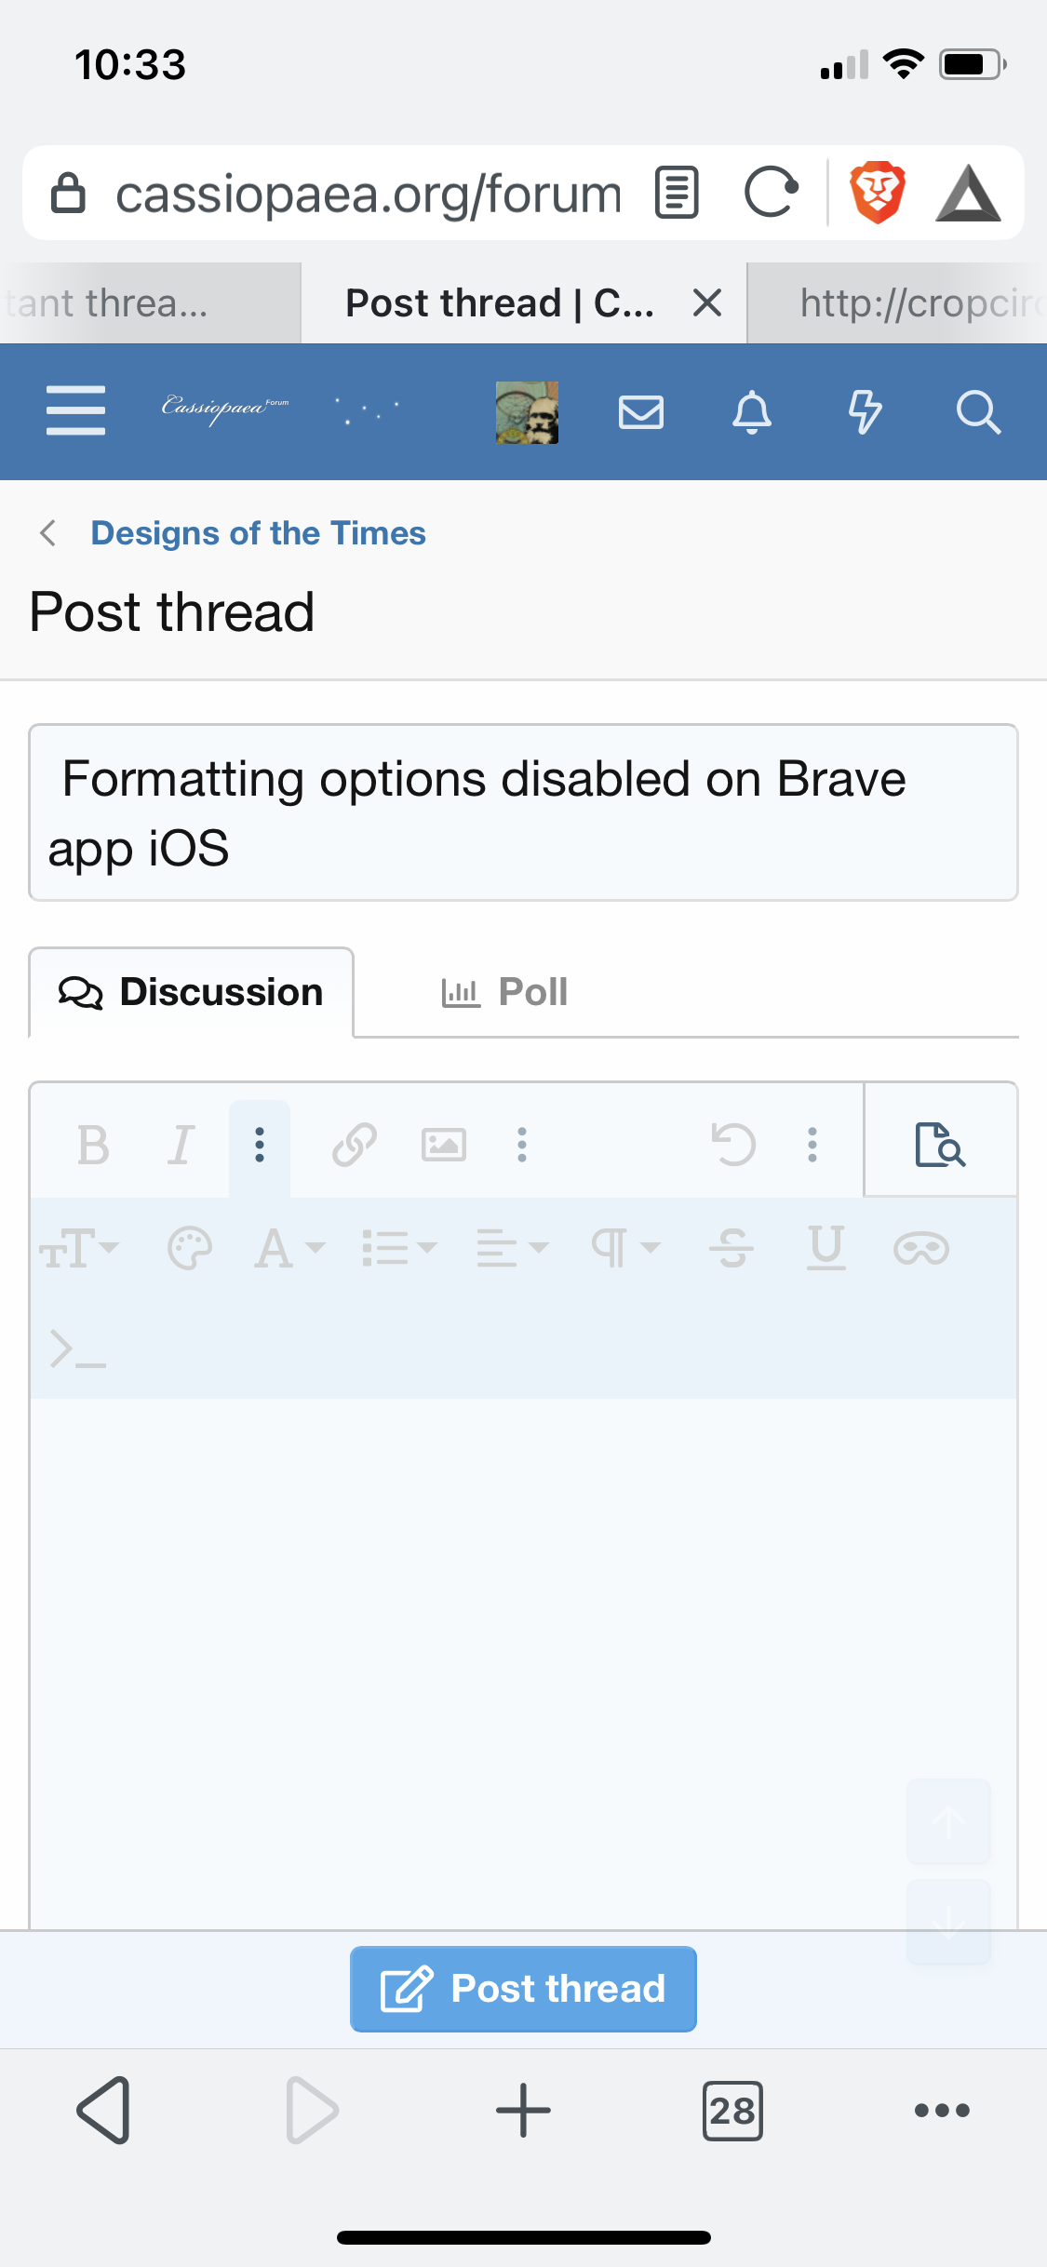Image resolution: width=1047 pixels, height=2267 pixels.
Task: Insert an image in the editor
Action: click(444, 1145)
